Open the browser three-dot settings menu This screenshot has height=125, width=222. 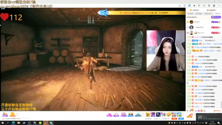pos(219,6)
